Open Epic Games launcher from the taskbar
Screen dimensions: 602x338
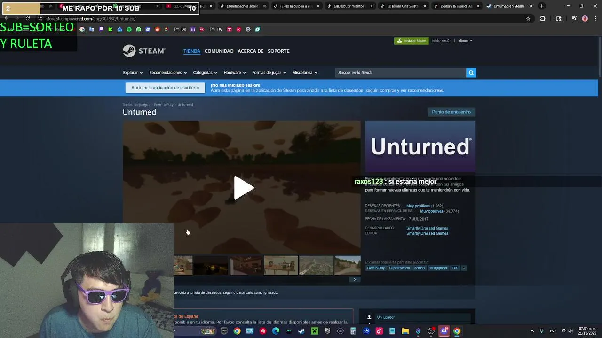click(327, 331)
